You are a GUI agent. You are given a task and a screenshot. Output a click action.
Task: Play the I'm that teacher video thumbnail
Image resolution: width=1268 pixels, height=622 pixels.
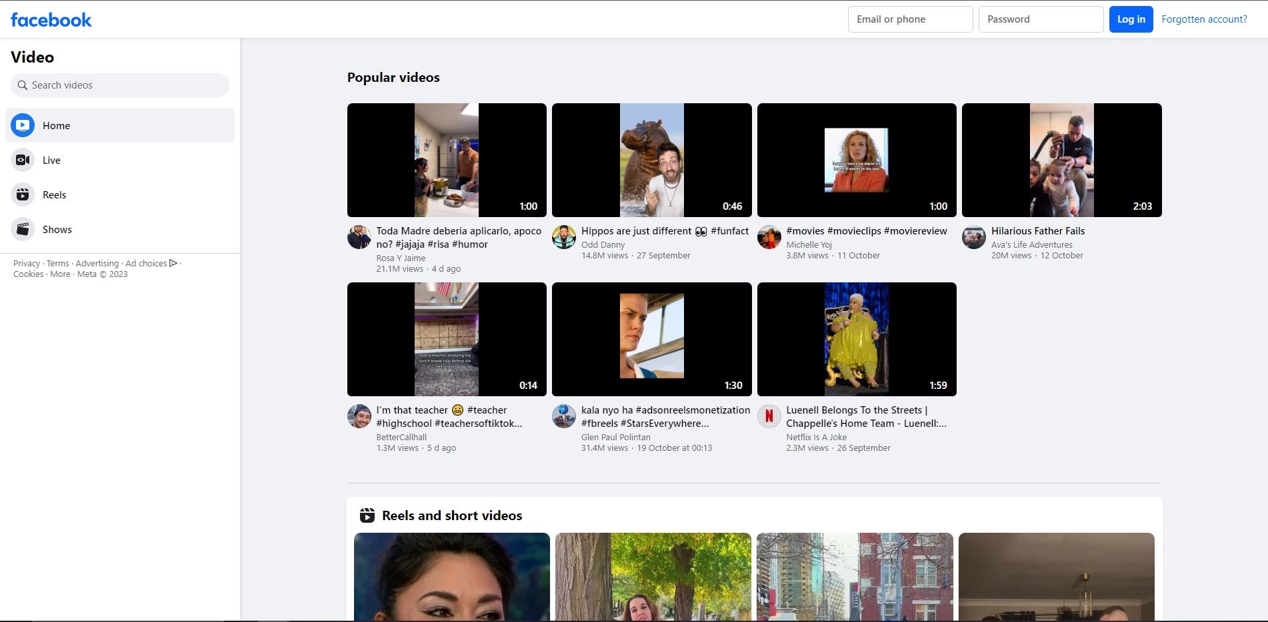click(447, 339)
